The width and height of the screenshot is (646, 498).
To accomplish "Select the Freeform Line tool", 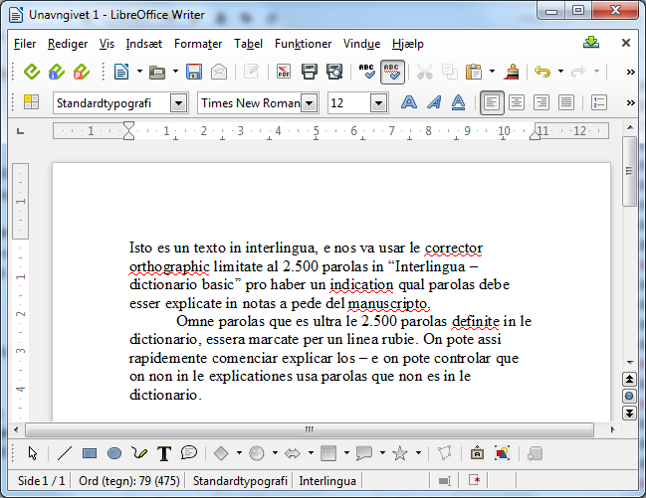I will tap(139, 453).
